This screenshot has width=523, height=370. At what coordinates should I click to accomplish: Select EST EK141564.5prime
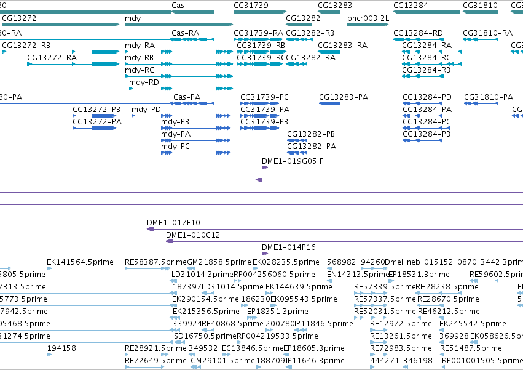[x=80, y=262]
